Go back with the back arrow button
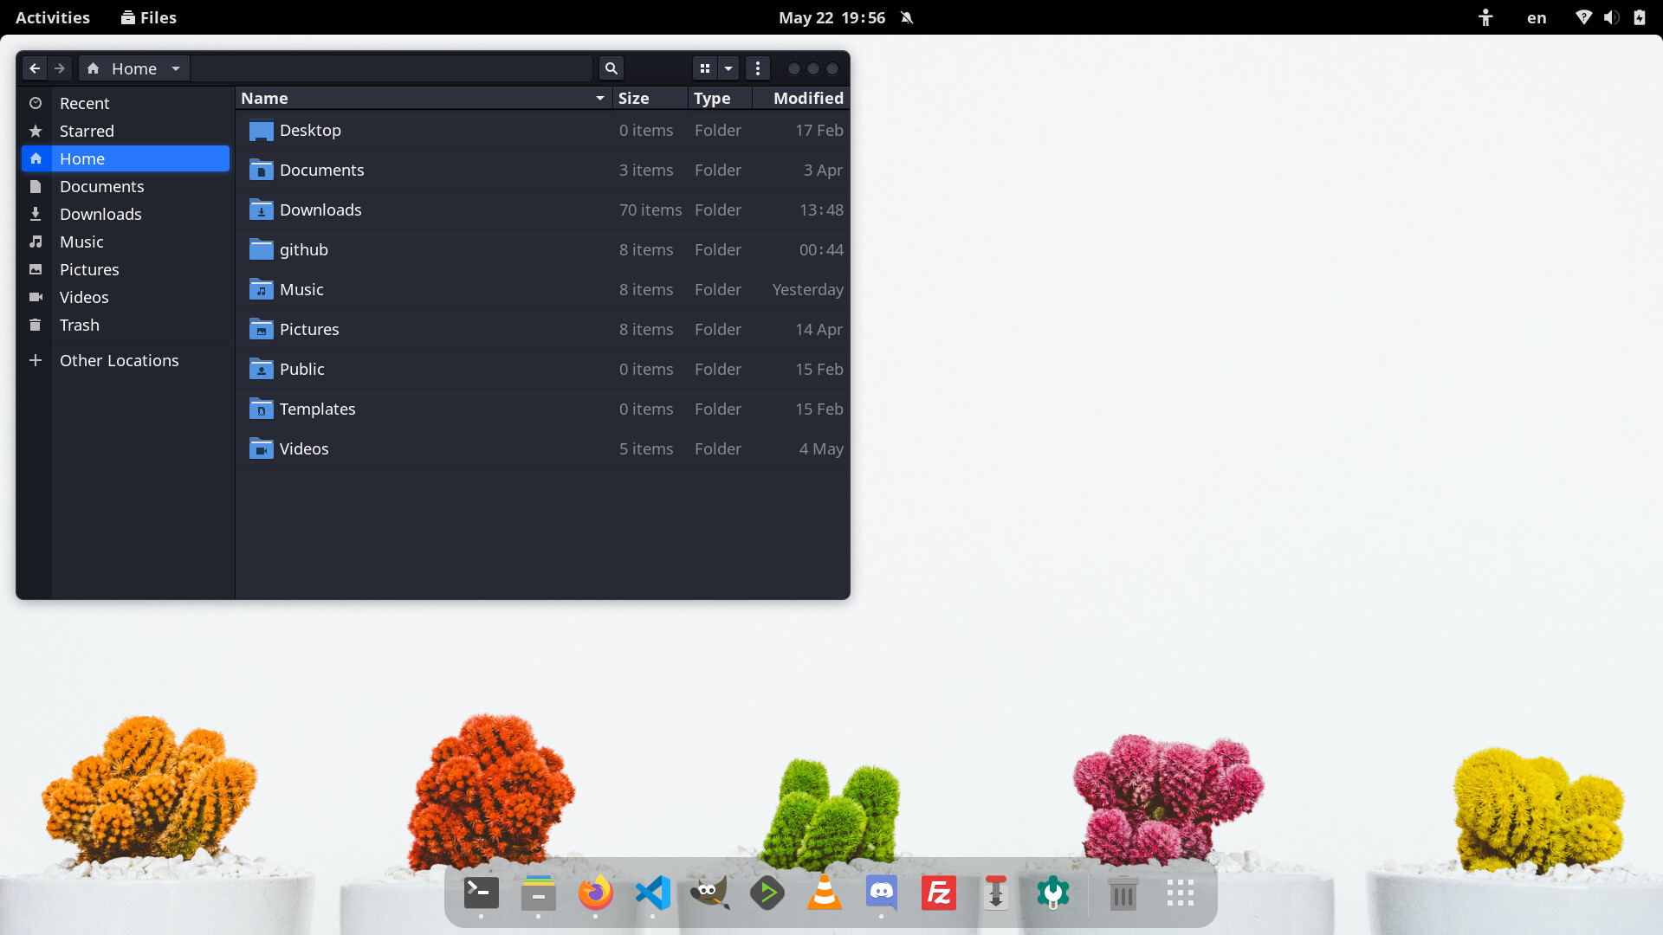The width and height of the screenshot is (1663, 935). click(35, 68)
